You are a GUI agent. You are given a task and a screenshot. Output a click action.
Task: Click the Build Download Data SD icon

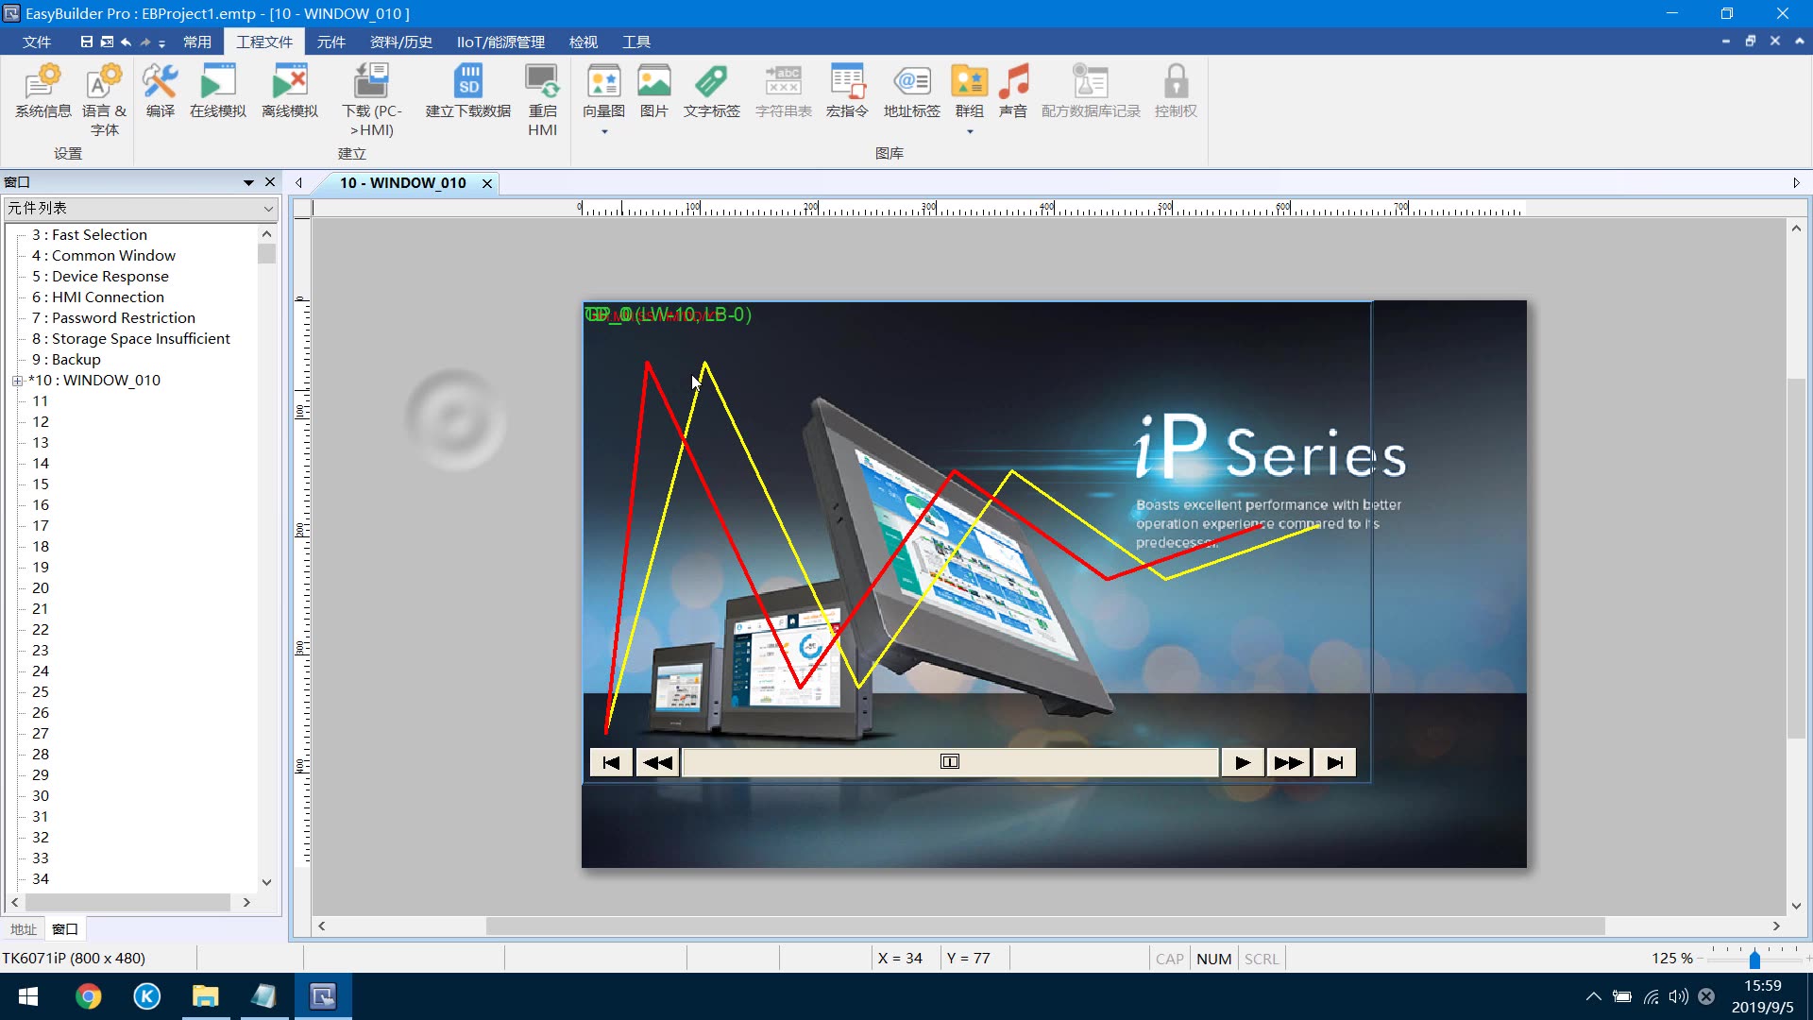[467, 92]
